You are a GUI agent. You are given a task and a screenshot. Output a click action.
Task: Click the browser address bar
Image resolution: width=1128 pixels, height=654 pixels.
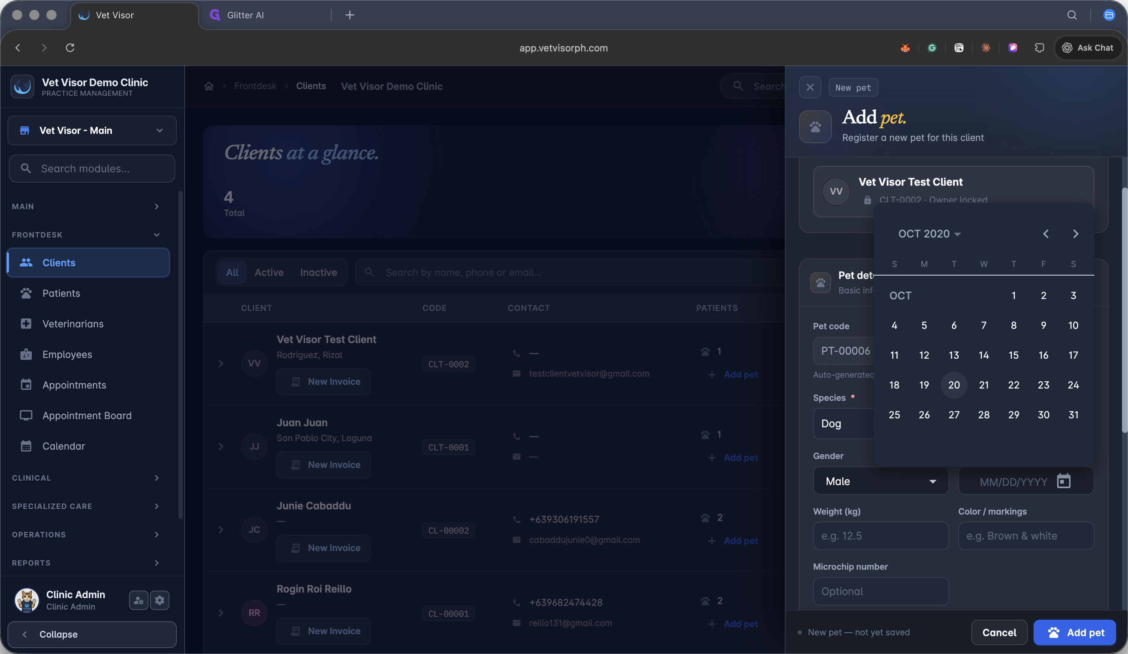pos(564,48)
